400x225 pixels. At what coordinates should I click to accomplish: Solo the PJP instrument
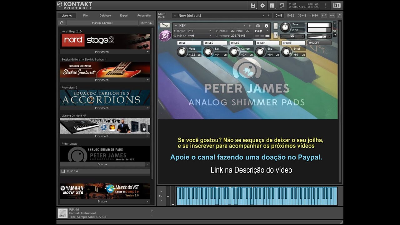pos(276,26)
